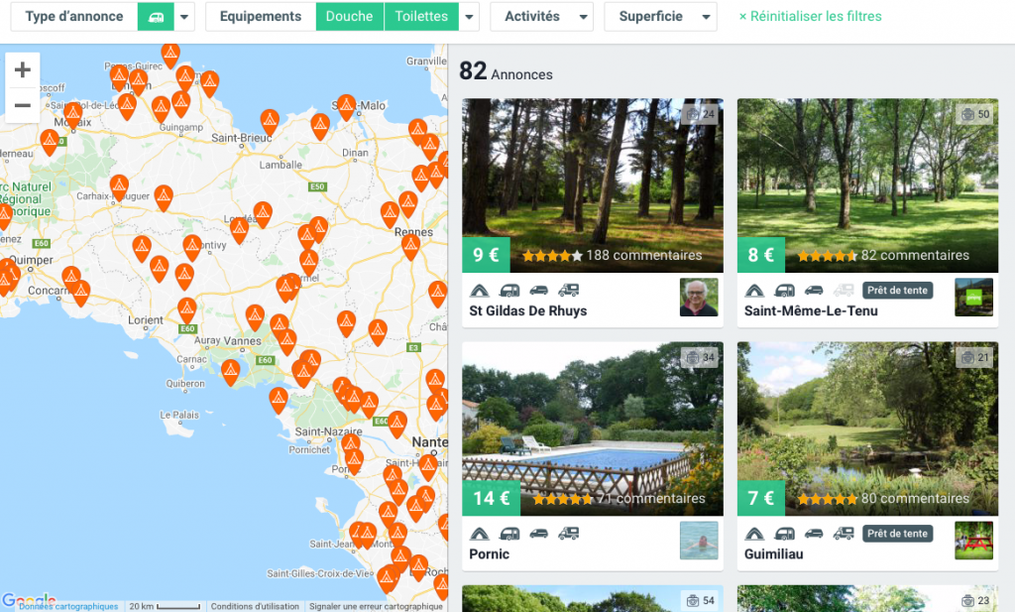This screenshot has height=612, width=1015.
Task: Click Prêt de tente badge on Saint-Même-Le-Tenu
Action: coord(898,291)
